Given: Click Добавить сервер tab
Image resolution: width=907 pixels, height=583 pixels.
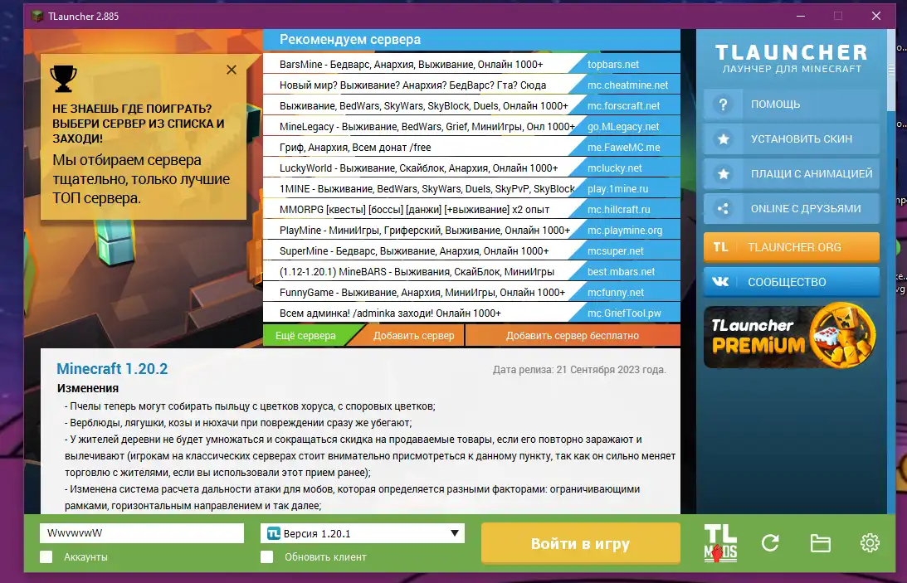Looking at the screenshot, I should click(413, 336).
